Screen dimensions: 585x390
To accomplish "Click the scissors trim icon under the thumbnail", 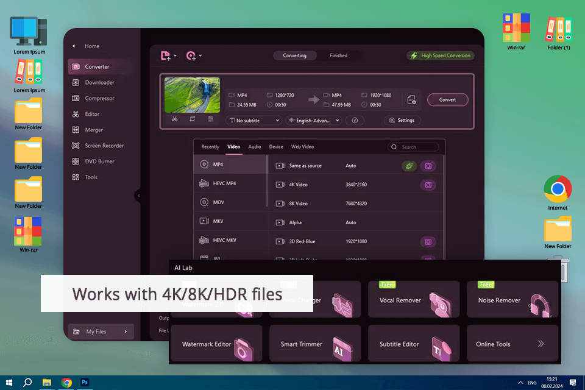I will pyautogui.click(x=174, y=119).
